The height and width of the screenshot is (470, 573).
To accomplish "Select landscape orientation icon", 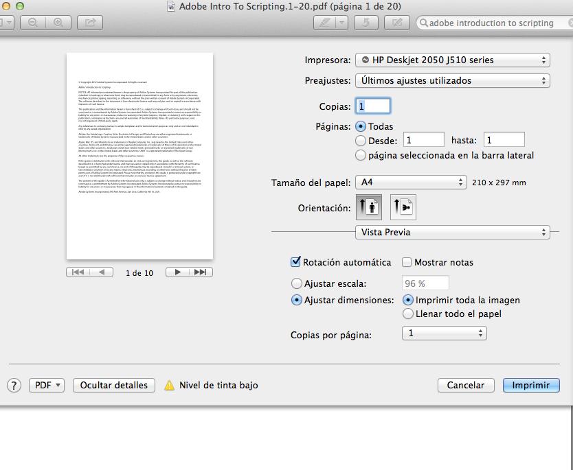I will point(403,207).
